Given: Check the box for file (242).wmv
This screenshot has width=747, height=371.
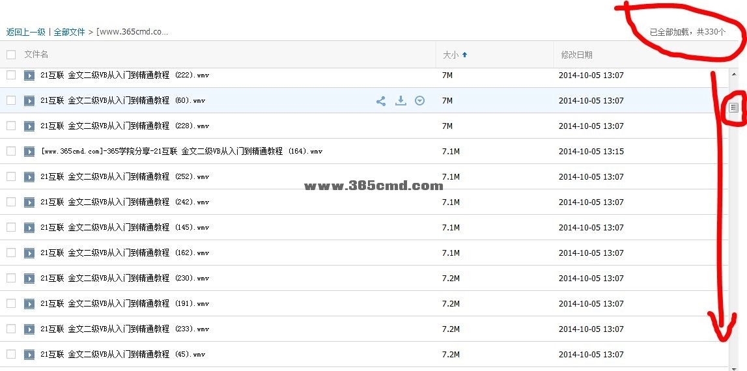Looking at the screenshot, I should tap(11, 202).
